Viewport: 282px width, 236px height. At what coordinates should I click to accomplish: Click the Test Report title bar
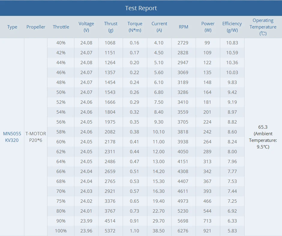coord(141,8)
